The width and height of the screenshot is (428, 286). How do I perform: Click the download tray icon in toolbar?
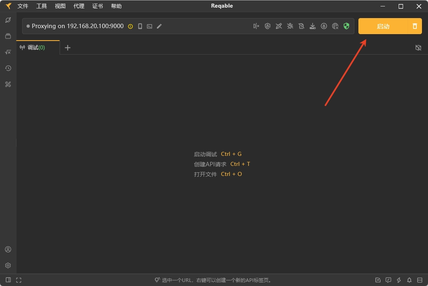(x=313, y=26)
